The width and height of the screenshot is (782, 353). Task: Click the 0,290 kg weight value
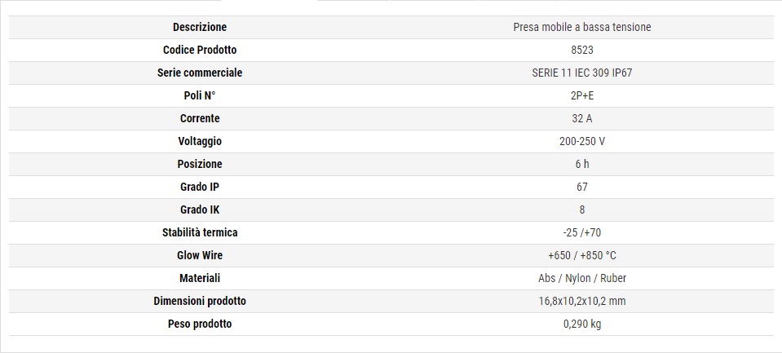582,324
